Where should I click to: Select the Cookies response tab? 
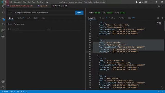pyautogui.click(x=112, y=18)
